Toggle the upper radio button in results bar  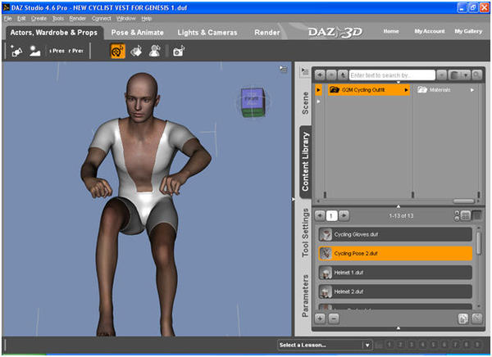click(457, 213)
